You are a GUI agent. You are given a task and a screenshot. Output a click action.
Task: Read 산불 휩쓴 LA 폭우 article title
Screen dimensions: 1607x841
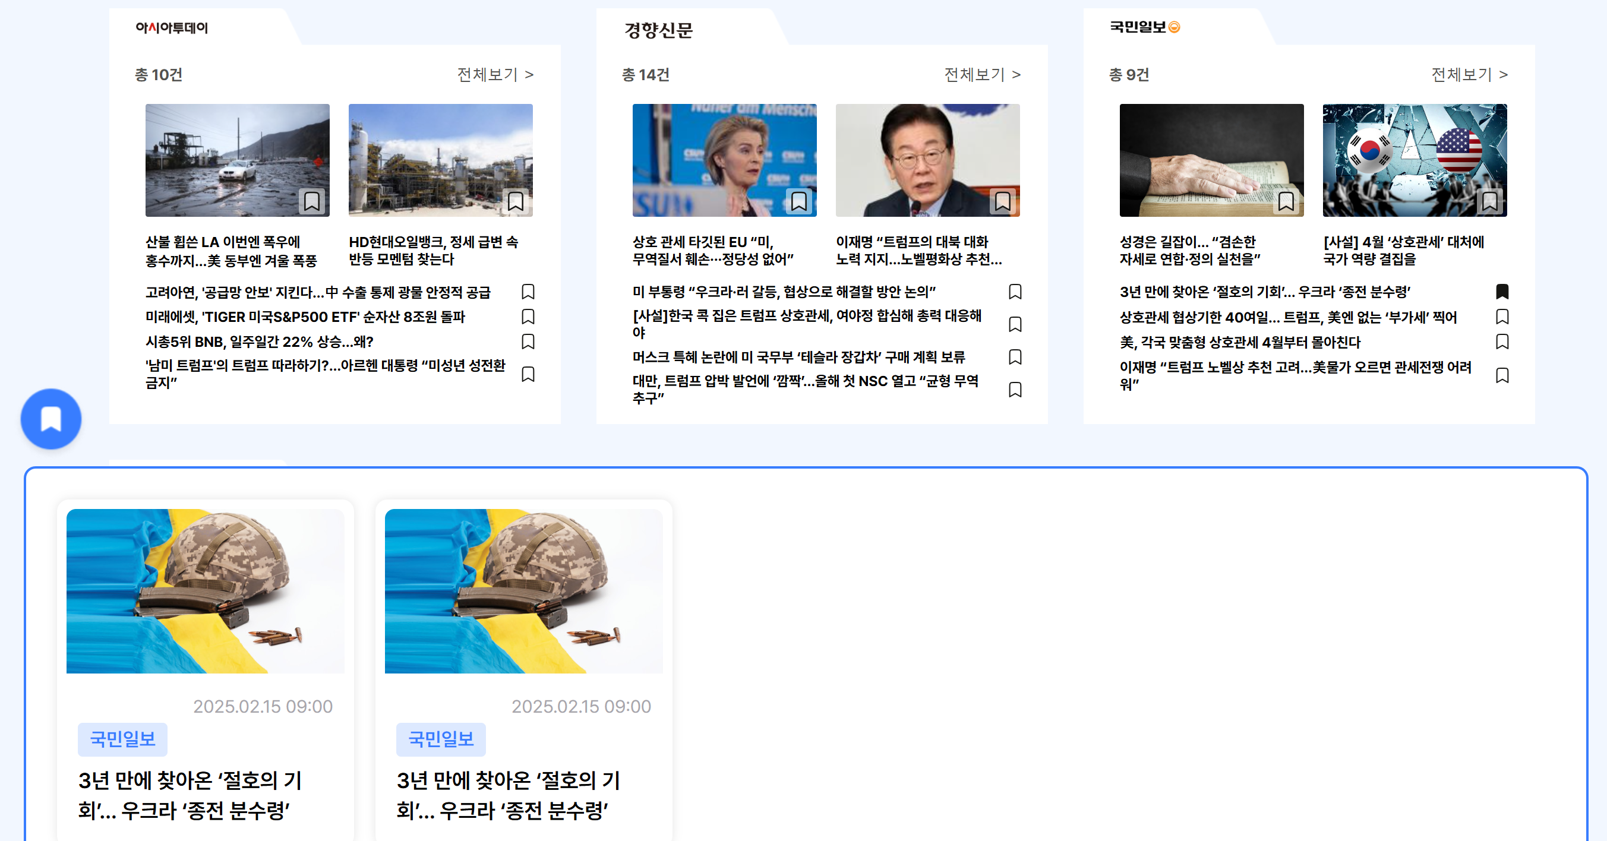(x=232, y=250)
